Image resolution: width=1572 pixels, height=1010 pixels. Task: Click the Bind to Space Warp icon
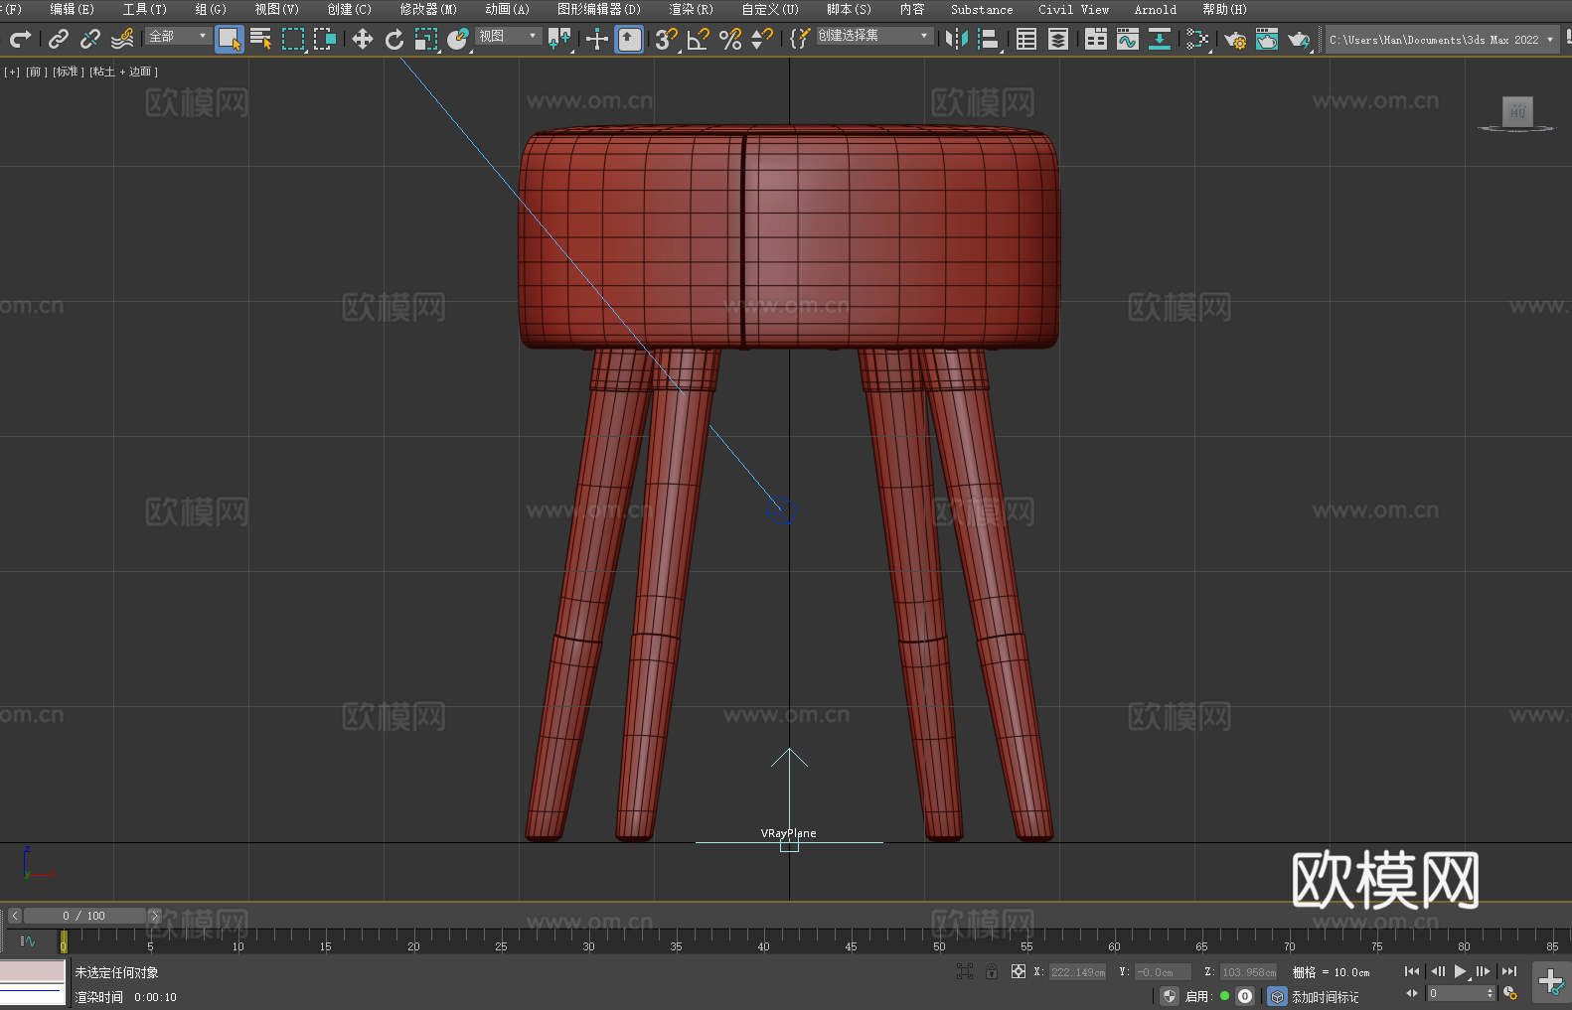(x=122, y=39)
